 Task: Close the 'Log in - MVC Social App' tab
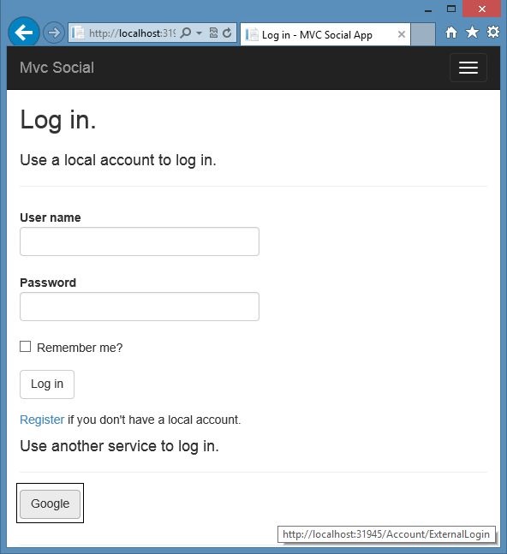pyautogui.click(x=402, y=34)
